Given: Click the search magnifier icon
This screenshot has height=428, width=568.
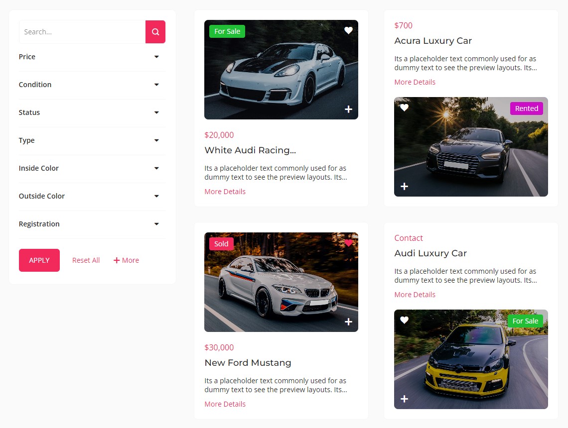Looking at the screenshot, I should pyautogui.click(x=155, y=31).
